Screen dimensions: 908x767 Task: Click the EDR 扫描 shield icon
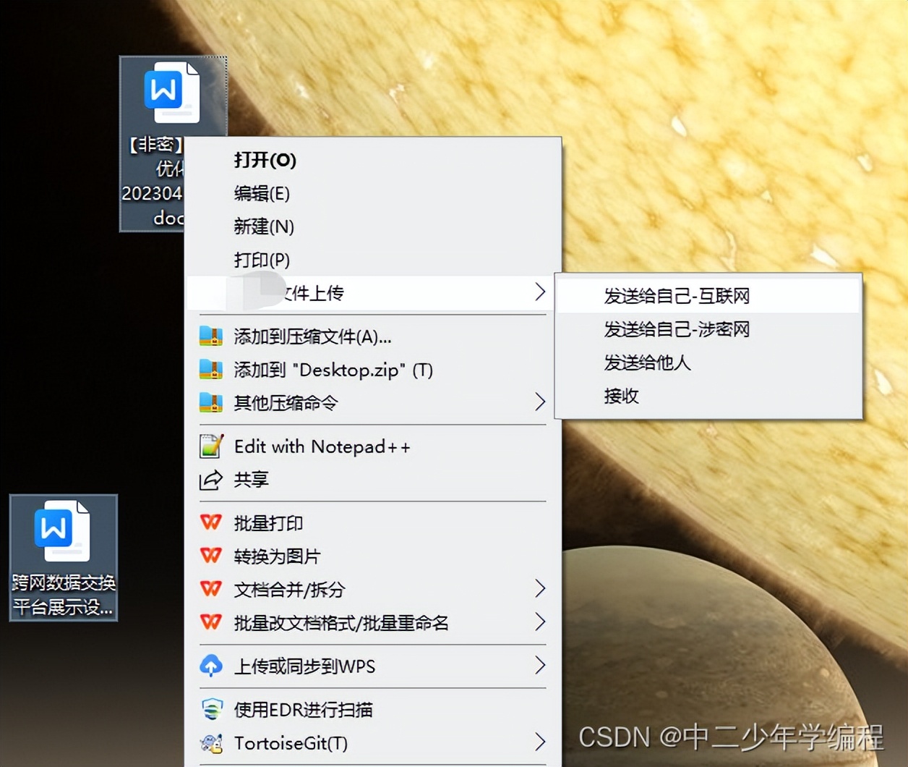211,709
